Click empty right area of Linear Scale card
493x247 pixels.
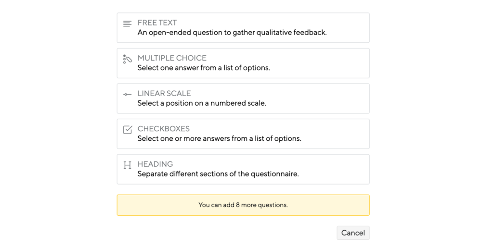(318, 99)
